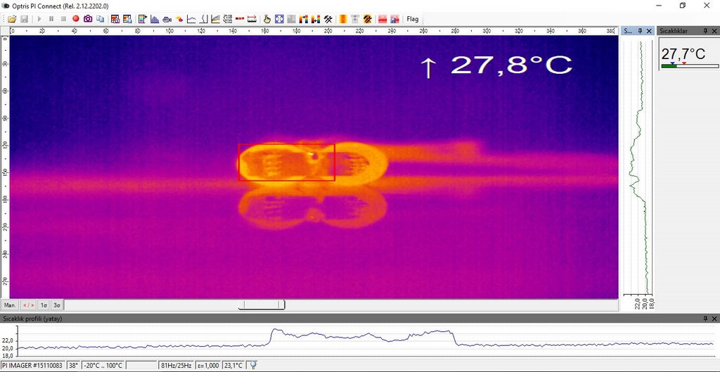720x372 pixels.
Task: Click the open file folder icon
Action: tap(12, 19)
